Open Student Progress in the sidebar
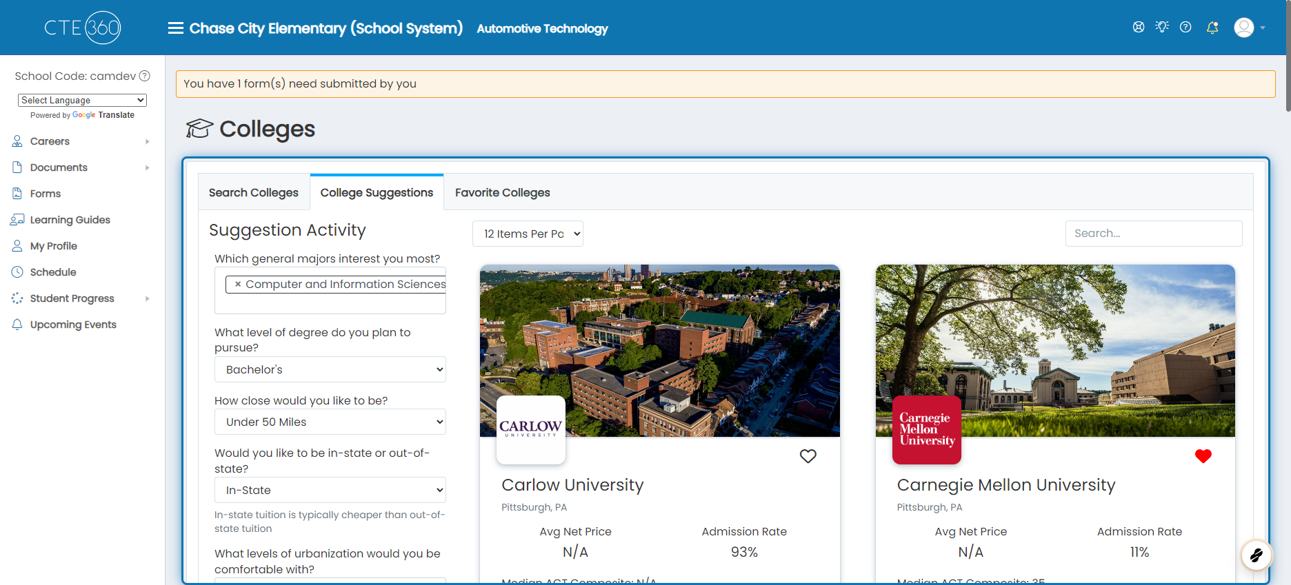 point(72,298)
